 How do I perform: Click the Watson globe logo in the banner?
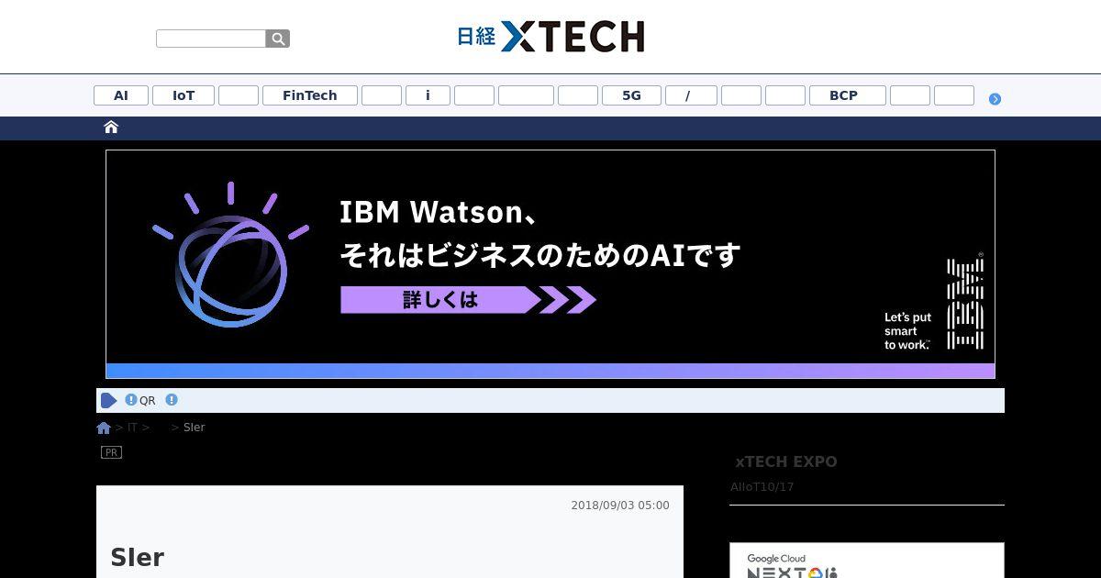click(x=230, y=255)
